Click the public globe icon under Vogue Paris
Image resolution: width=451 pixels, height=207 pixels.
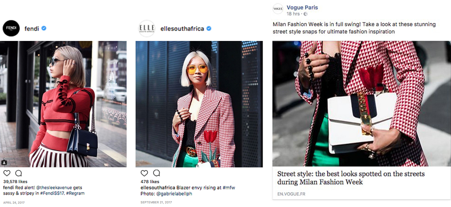point(305,14)
